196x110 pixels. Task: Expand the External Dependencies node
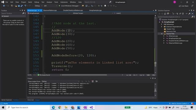pos(162,27)
